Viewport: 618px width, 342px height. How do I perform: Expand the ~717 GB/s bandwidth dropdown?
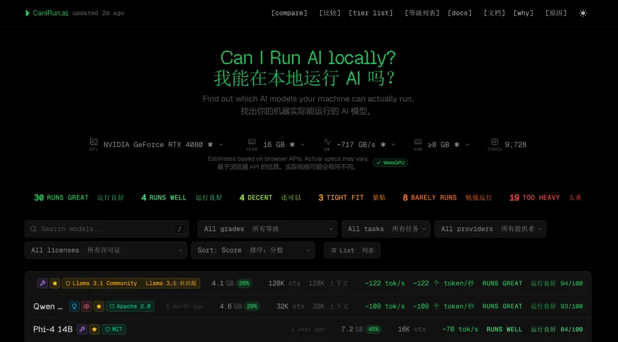click(x=366, y=145)
